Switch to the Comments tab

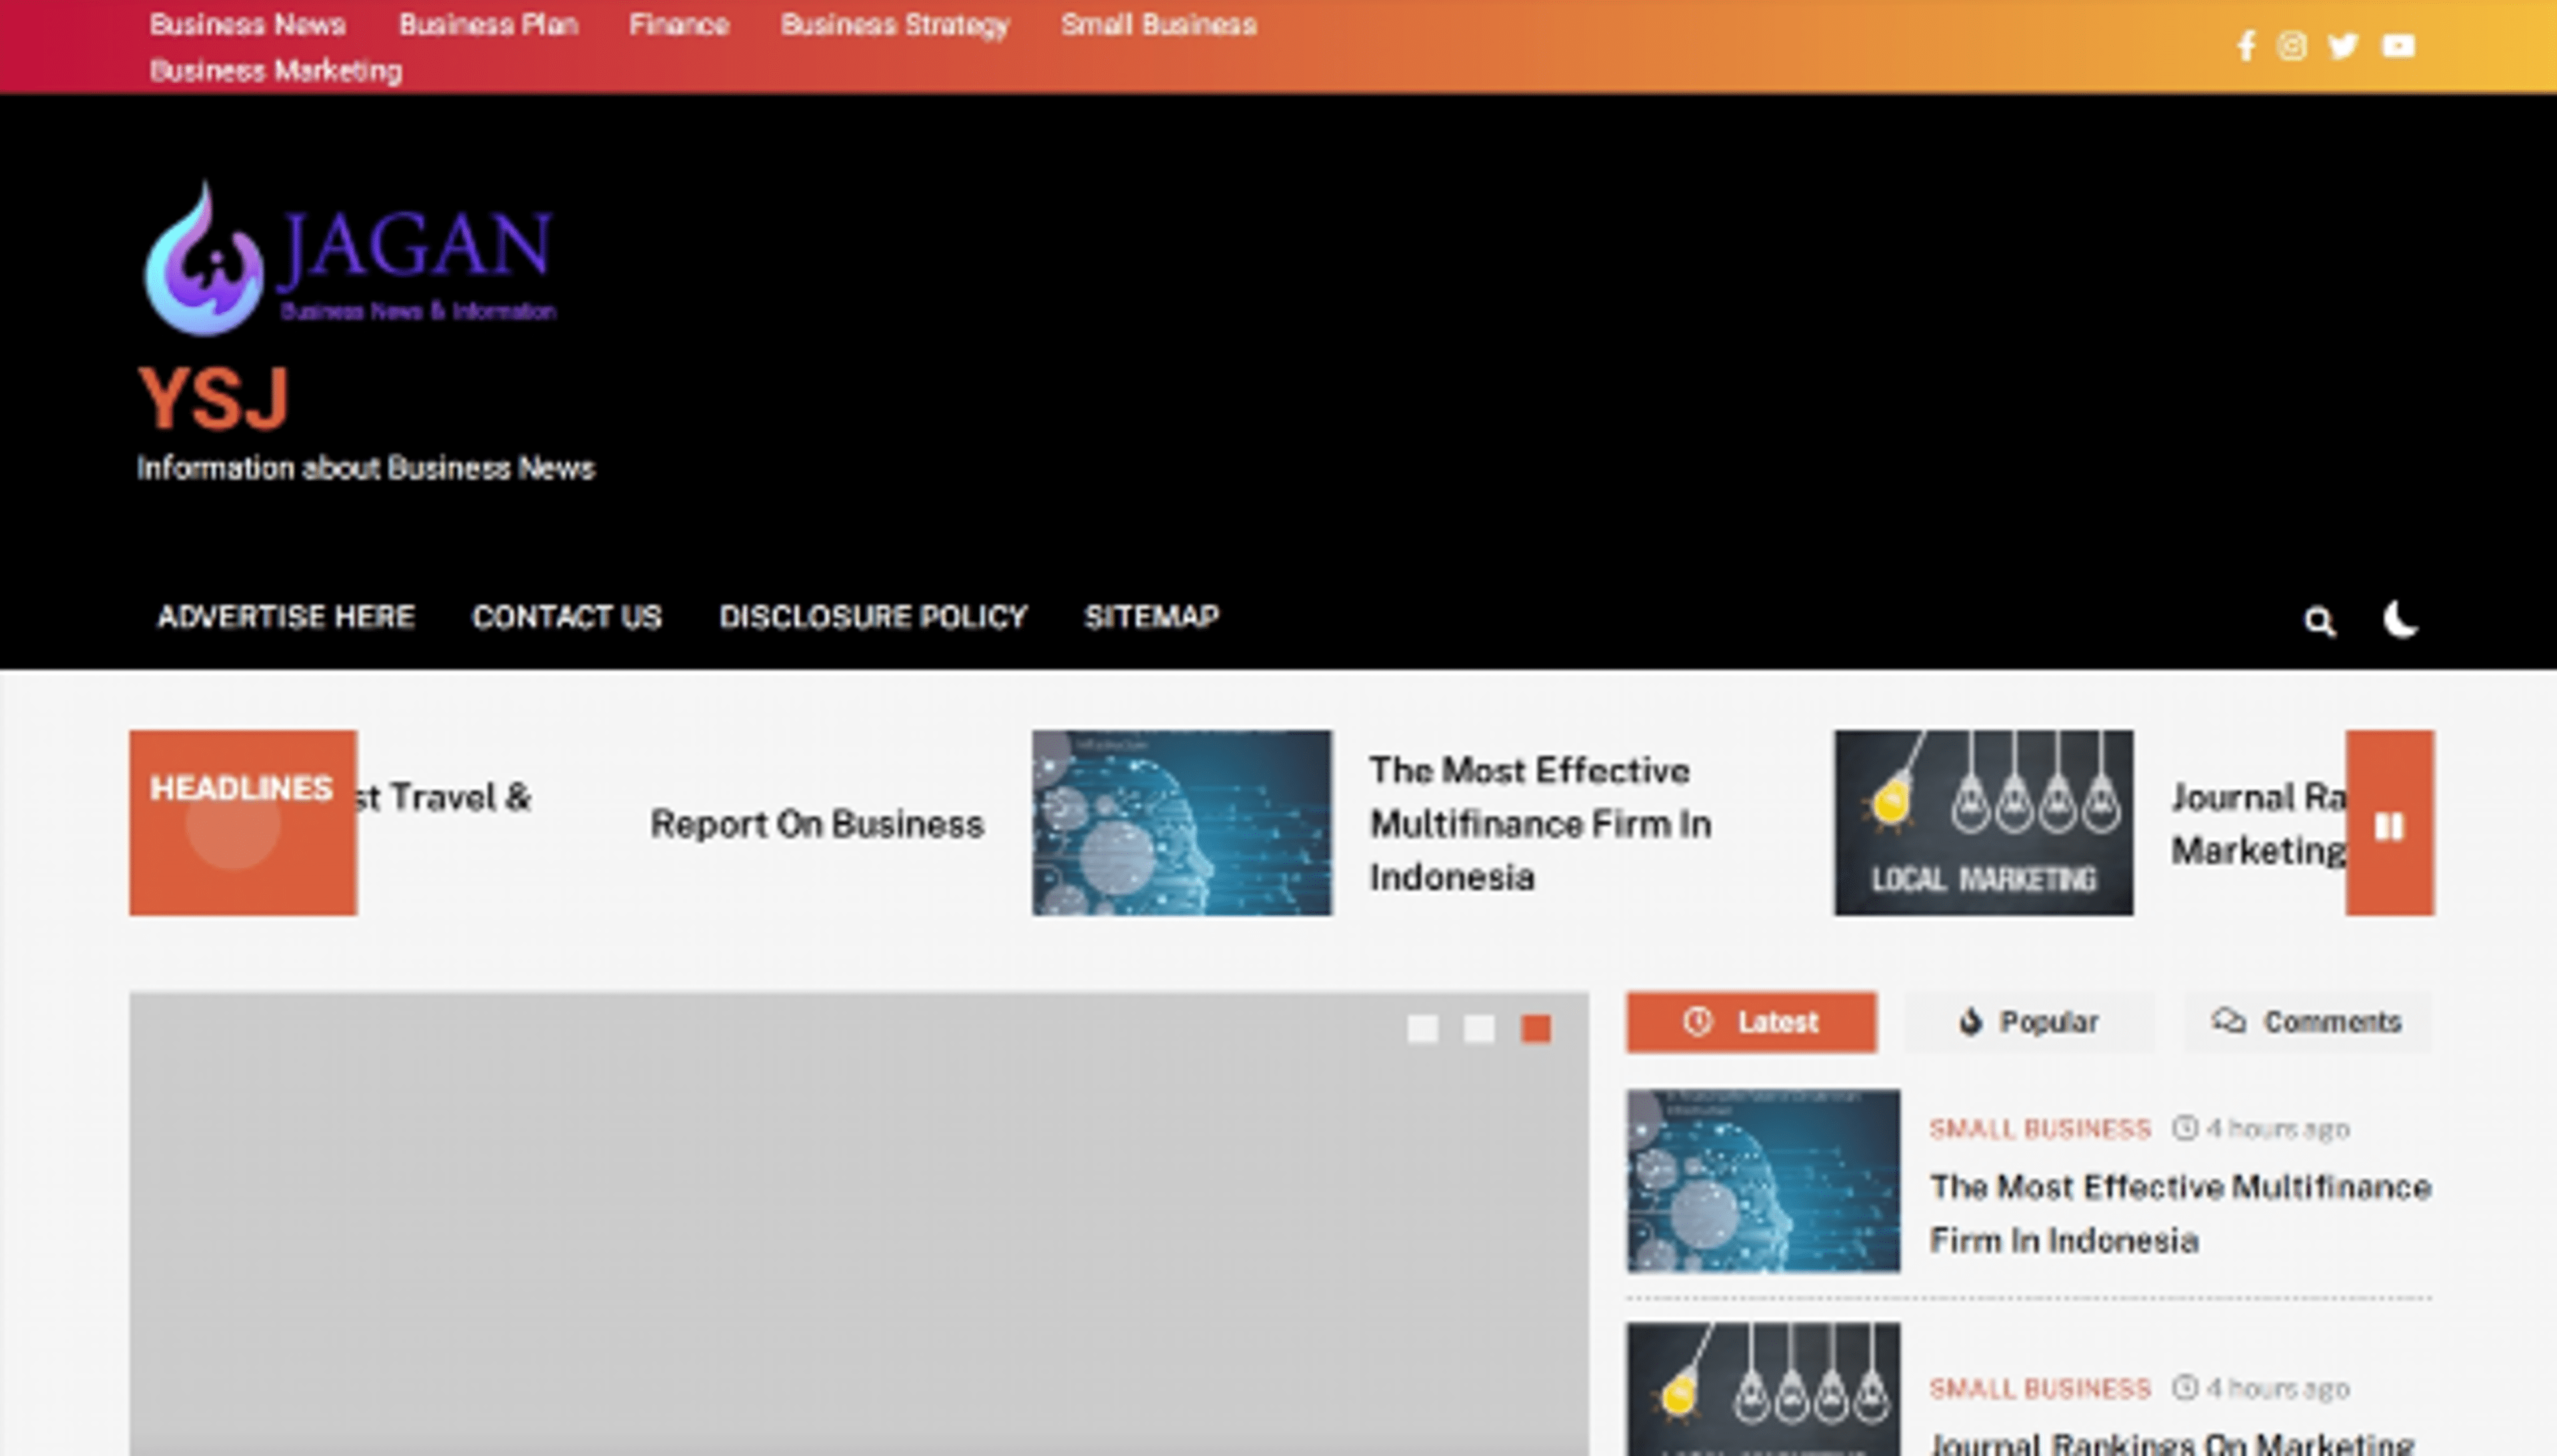[2309, 1022]
